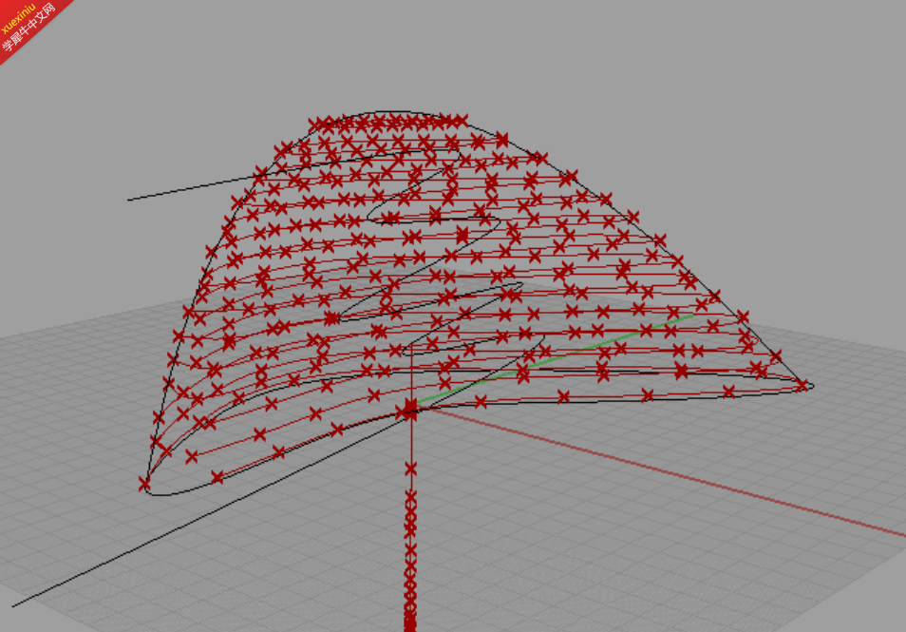This screenshot has width=906, height=632.
Task: Select the green Y-axis line in viewport
Action: tap(555, 358)
